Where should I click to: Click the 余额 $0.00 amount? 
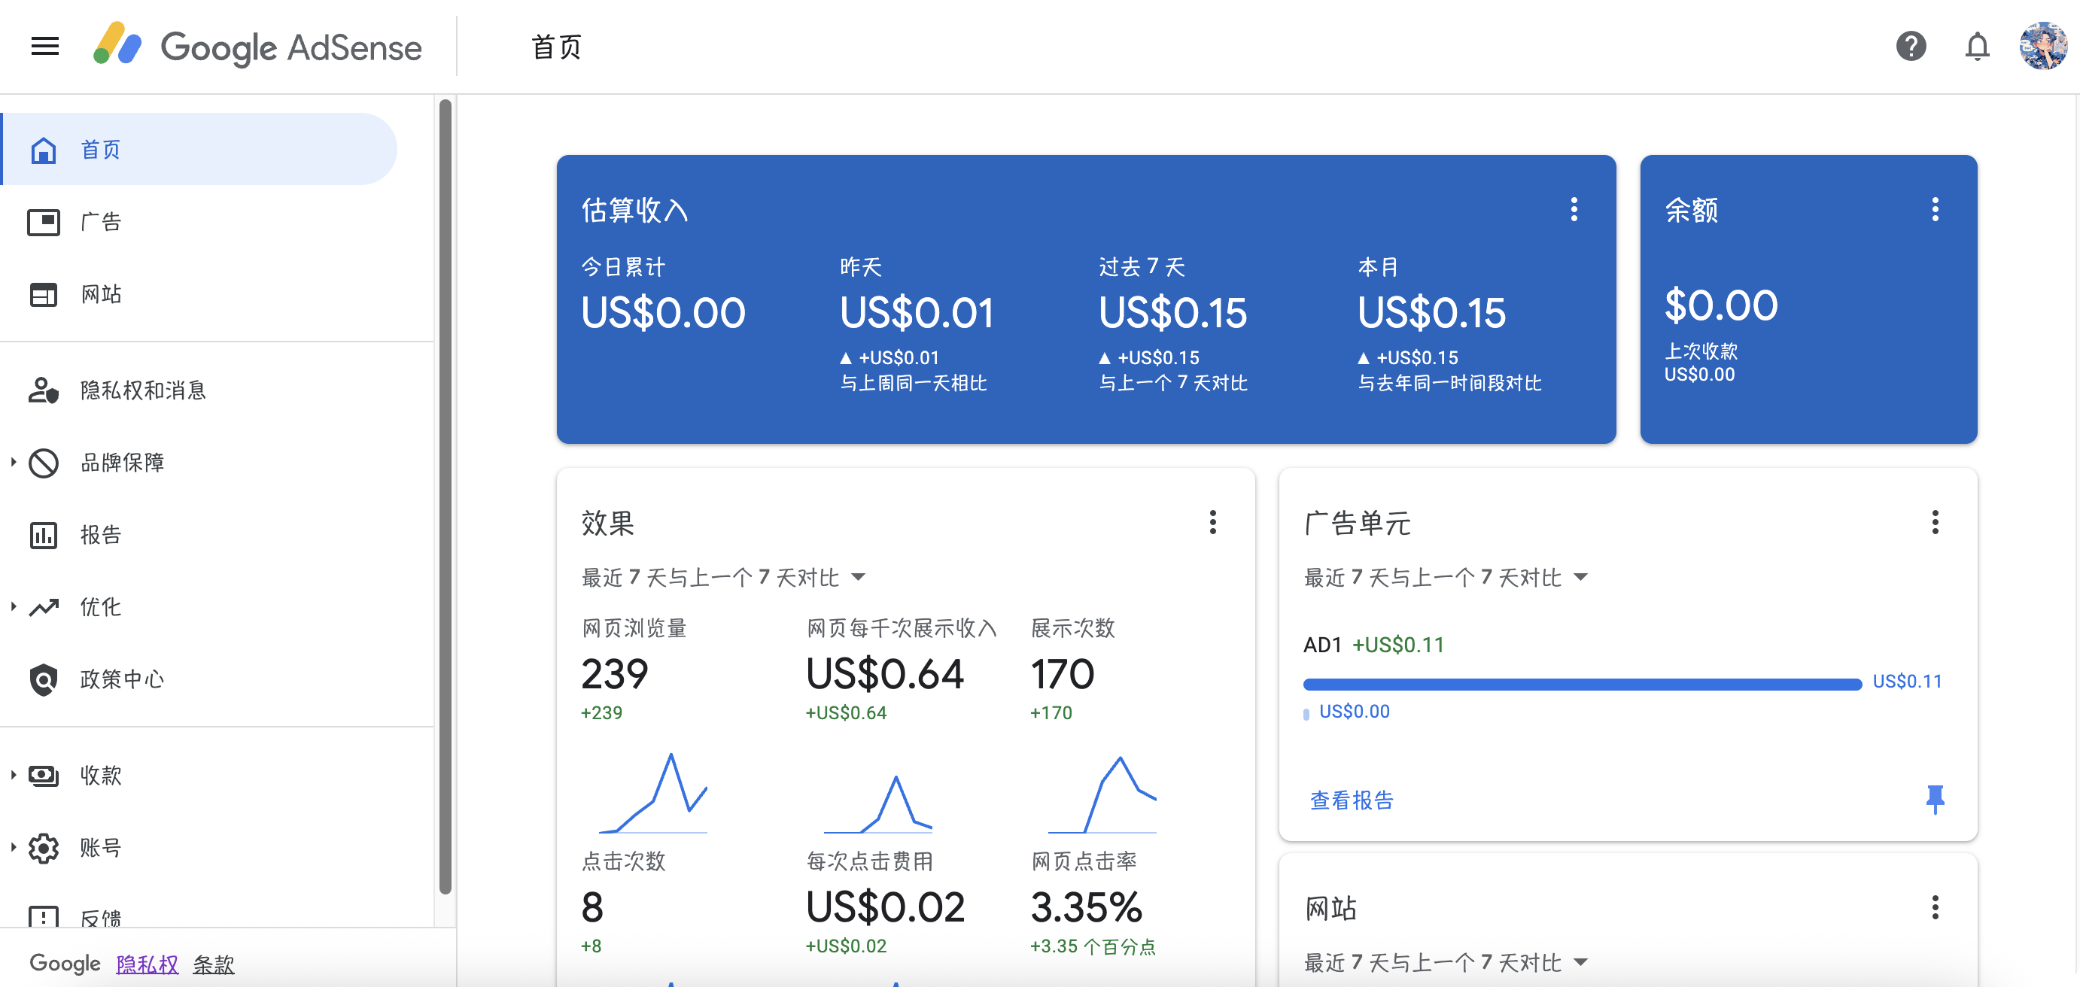tap(1721, 306)
